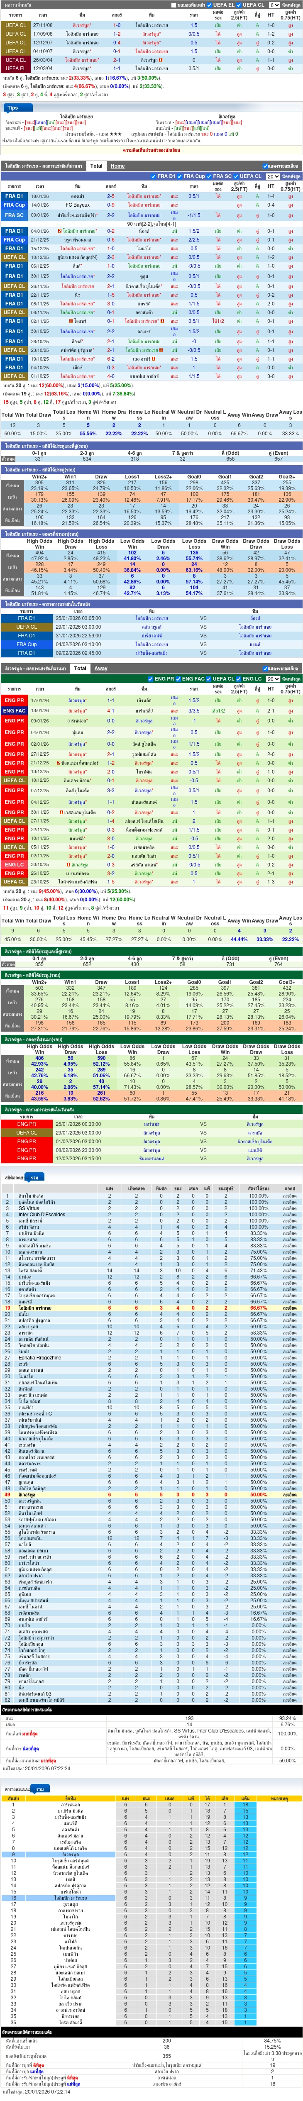The width and height of the screenshot is (303, 2101).
Task: Switch to the Home tab
Action: click(117, 166)
